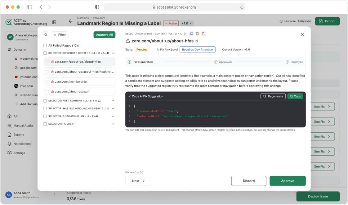
Task: Collapse the sidebar with the panel icon by the logo
Action: [x=54, y=22]
